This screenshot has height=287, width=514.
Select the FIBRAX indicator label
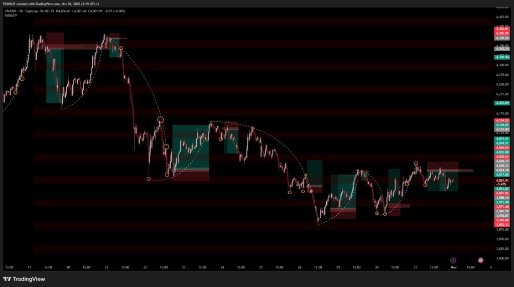click(11, 16)
